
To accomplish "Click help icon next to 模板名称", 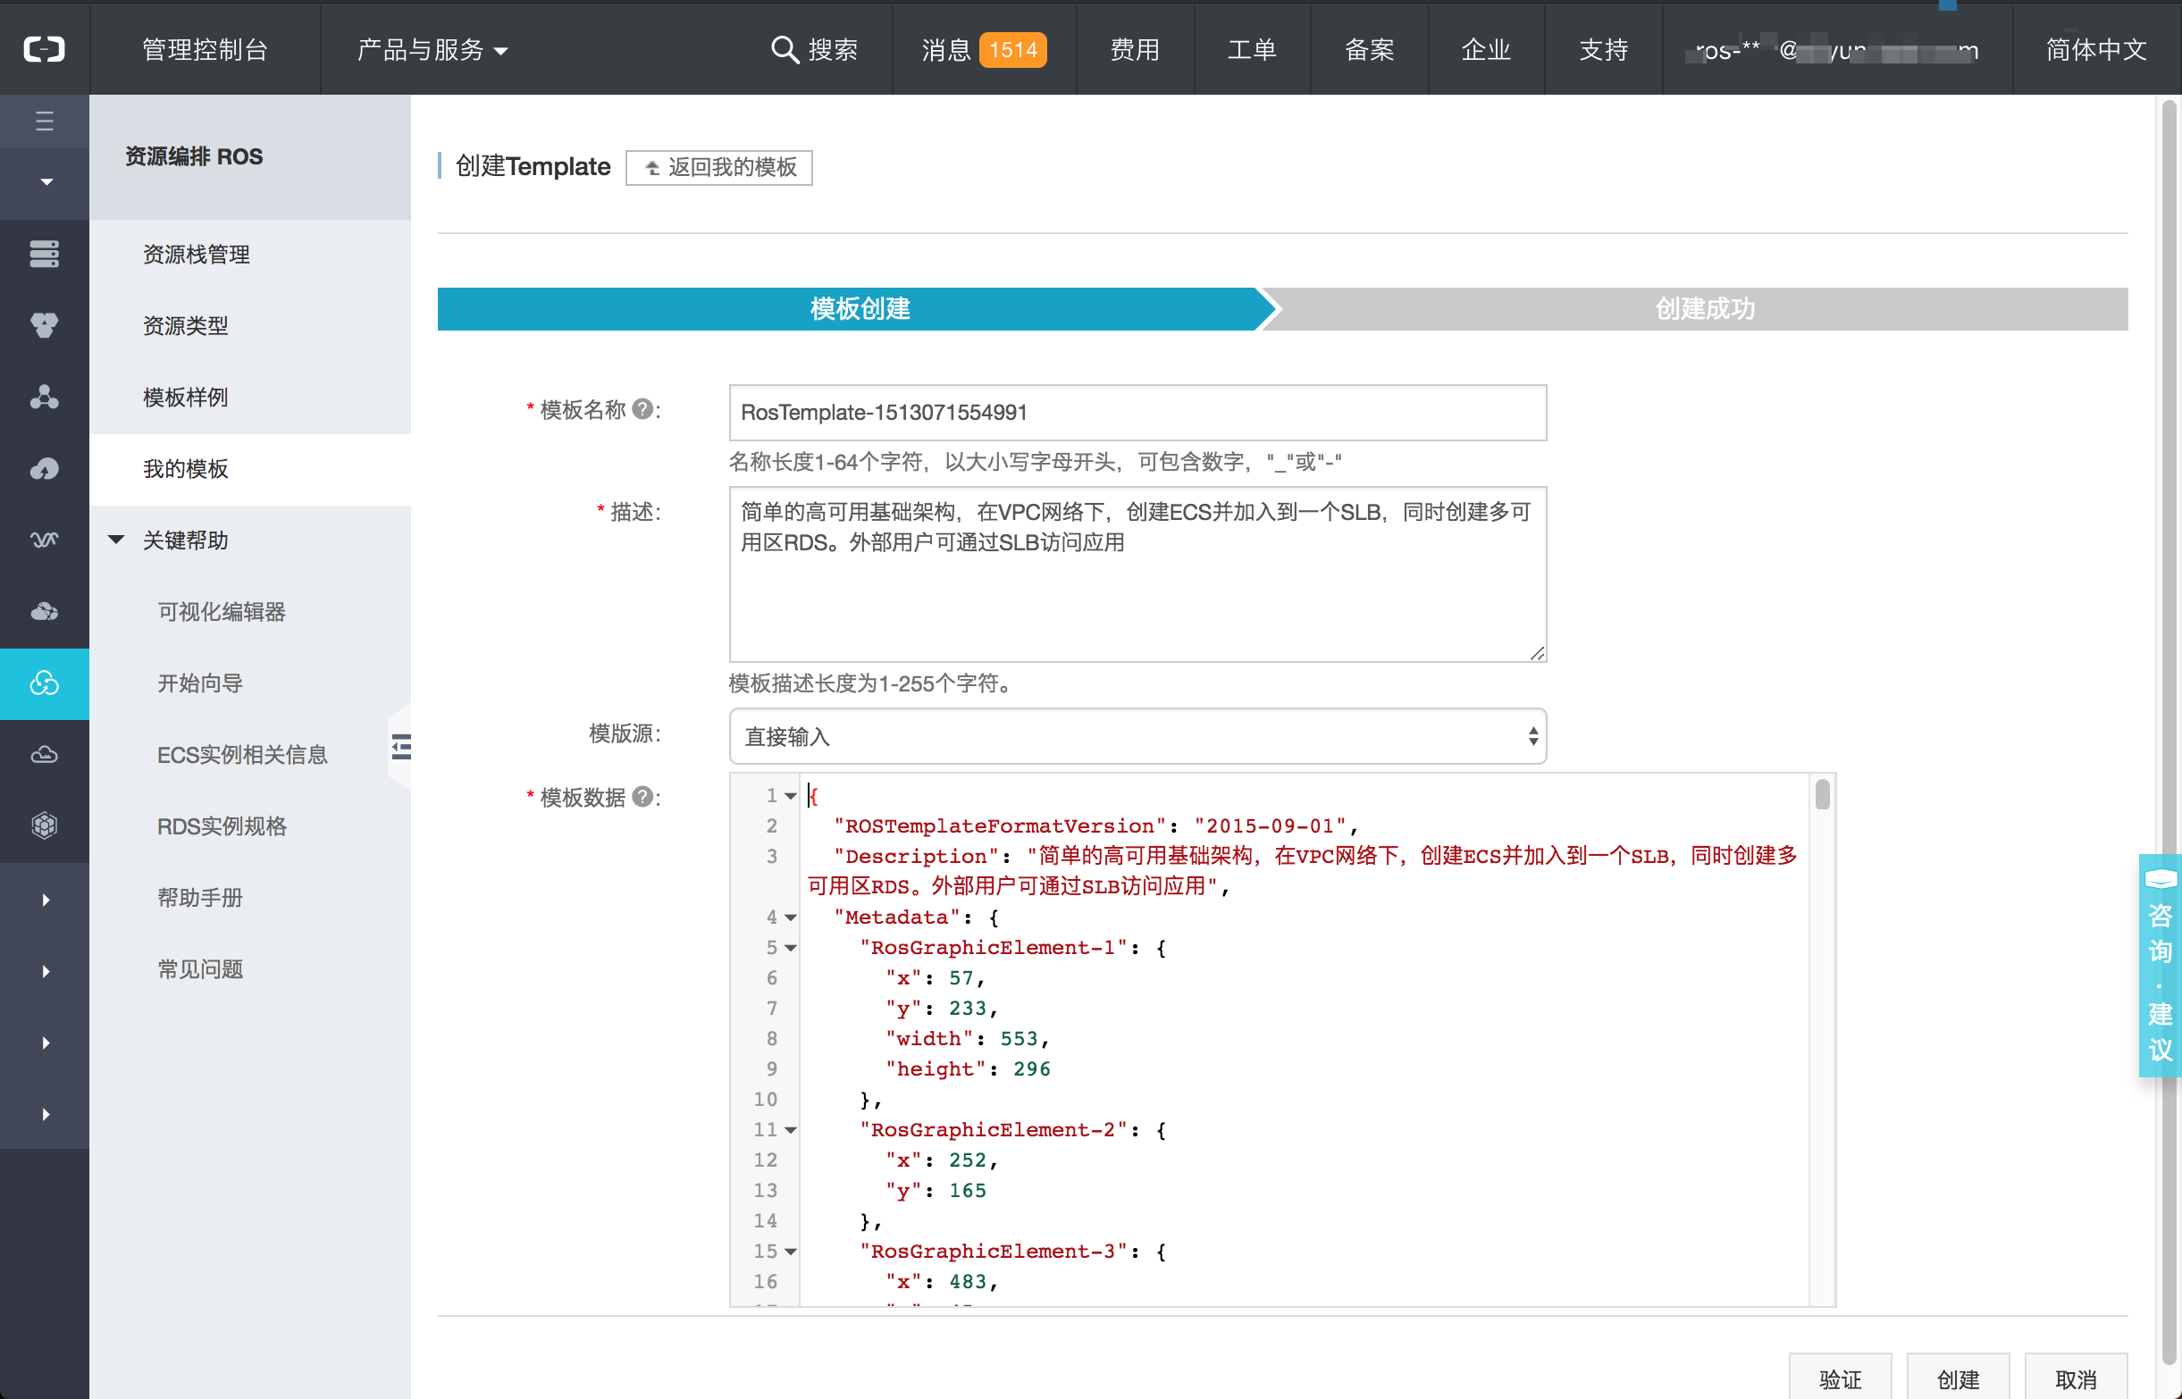I will (642, 410).
